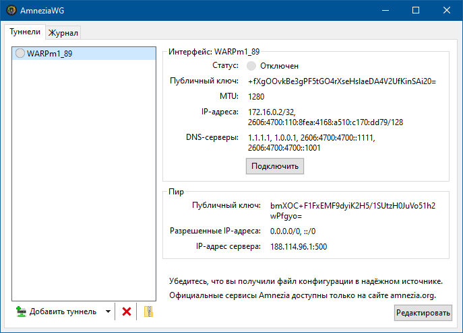Click the interface public key value

(342, 81)
